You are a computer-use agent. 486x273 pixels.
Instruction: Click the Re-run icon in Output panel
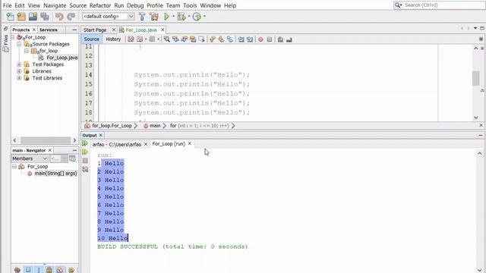85,143
